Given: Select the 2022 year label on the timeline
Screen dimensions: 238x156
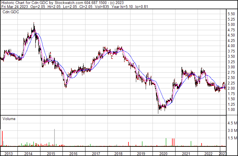Looking at the screenshot, I should [208, 153].
